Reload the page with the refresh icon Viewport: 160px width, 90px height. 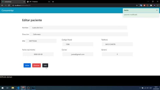click(9, 5)
